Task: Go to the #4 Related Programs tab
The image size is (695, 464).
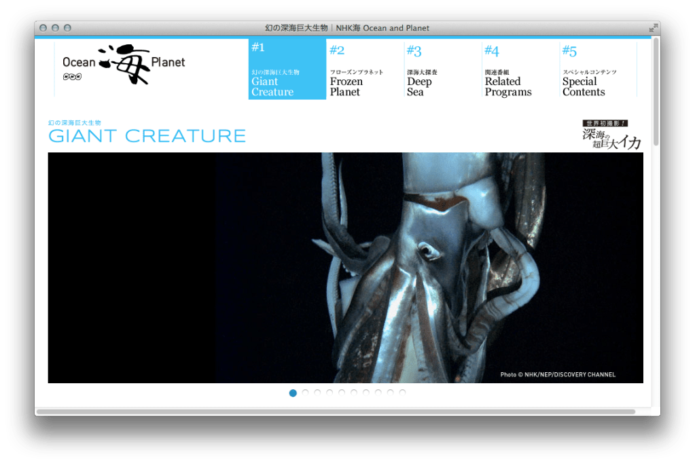Action: tap(520, 69)
